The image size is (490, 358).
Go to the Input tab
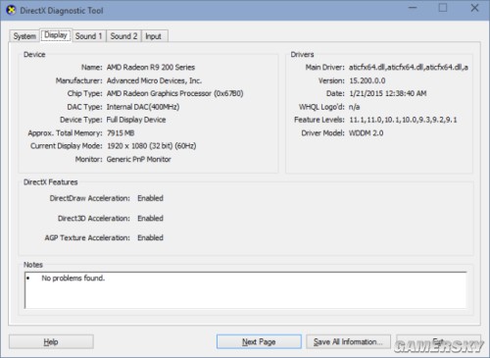coord(154,36)
